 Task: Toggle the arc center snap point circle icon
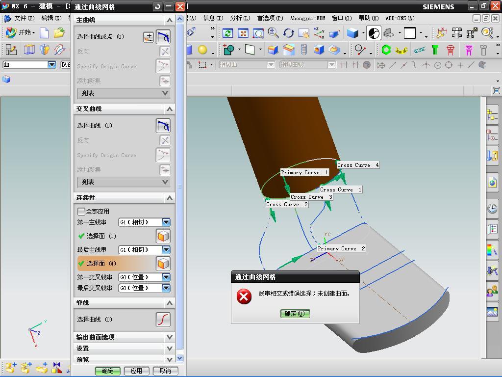tap(438, 65)
